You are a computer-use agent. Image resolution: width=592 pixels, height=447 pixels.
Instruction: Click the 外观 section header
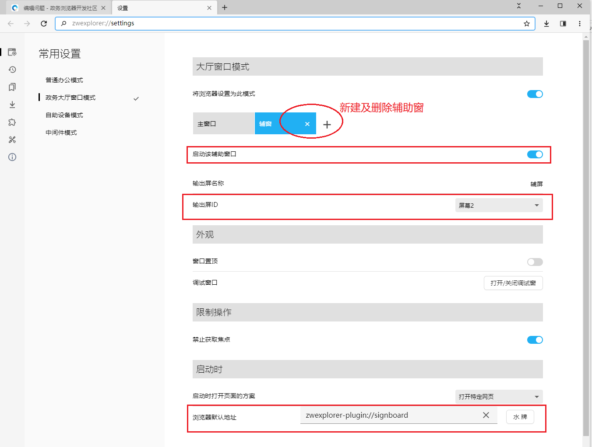[368, 234]
